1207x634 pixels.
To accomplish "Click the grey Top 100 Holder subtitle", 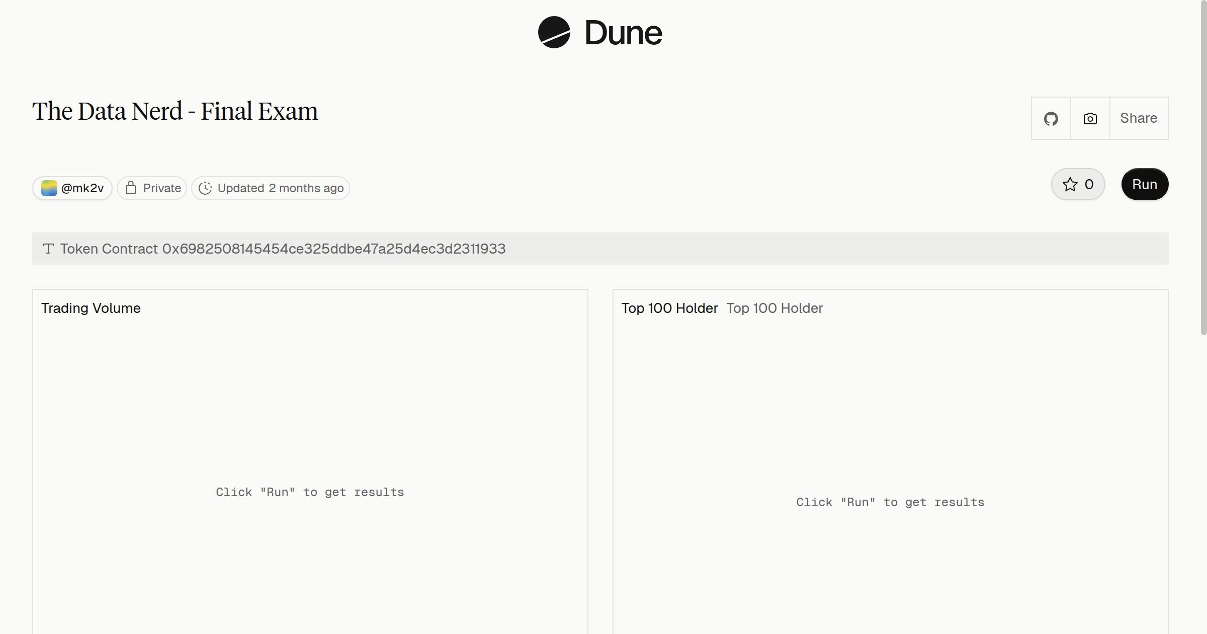I will (774, 308).
